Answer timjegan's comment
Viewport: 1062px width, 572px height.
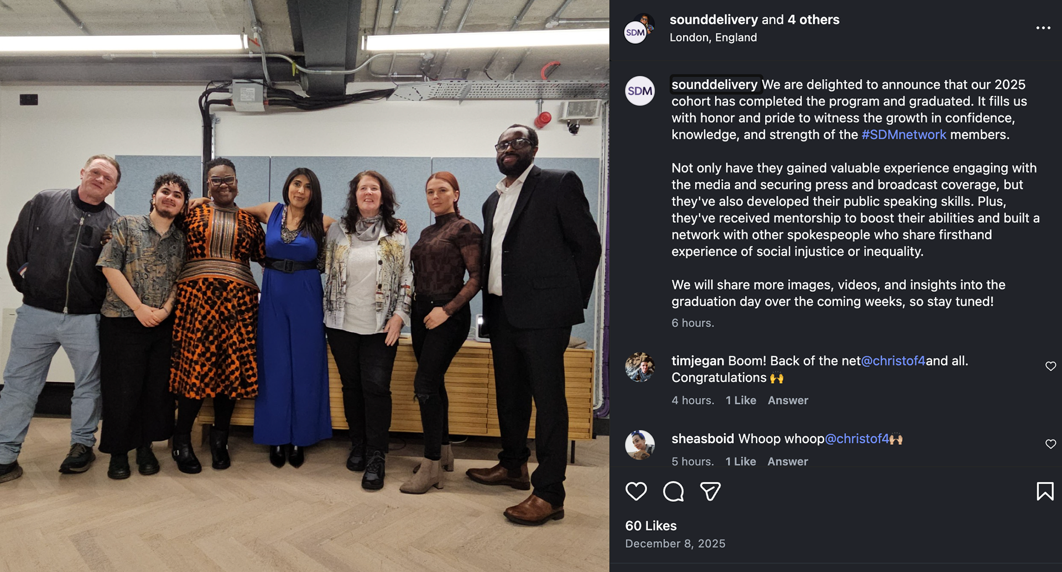tap(788, 400)
